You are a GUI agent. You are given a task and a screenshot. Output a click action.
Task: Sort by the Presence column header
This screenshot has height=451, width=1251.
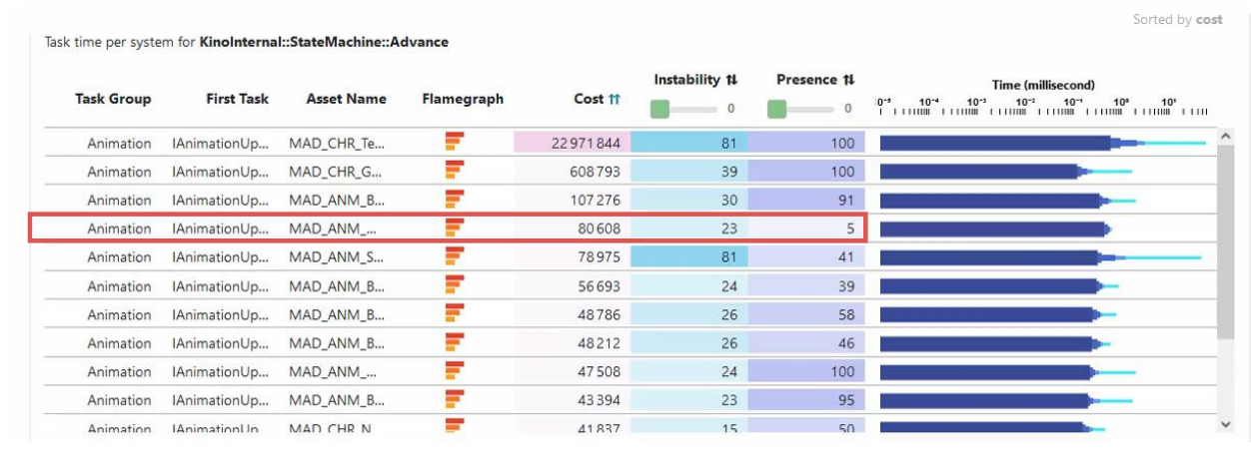coord(815,80)
